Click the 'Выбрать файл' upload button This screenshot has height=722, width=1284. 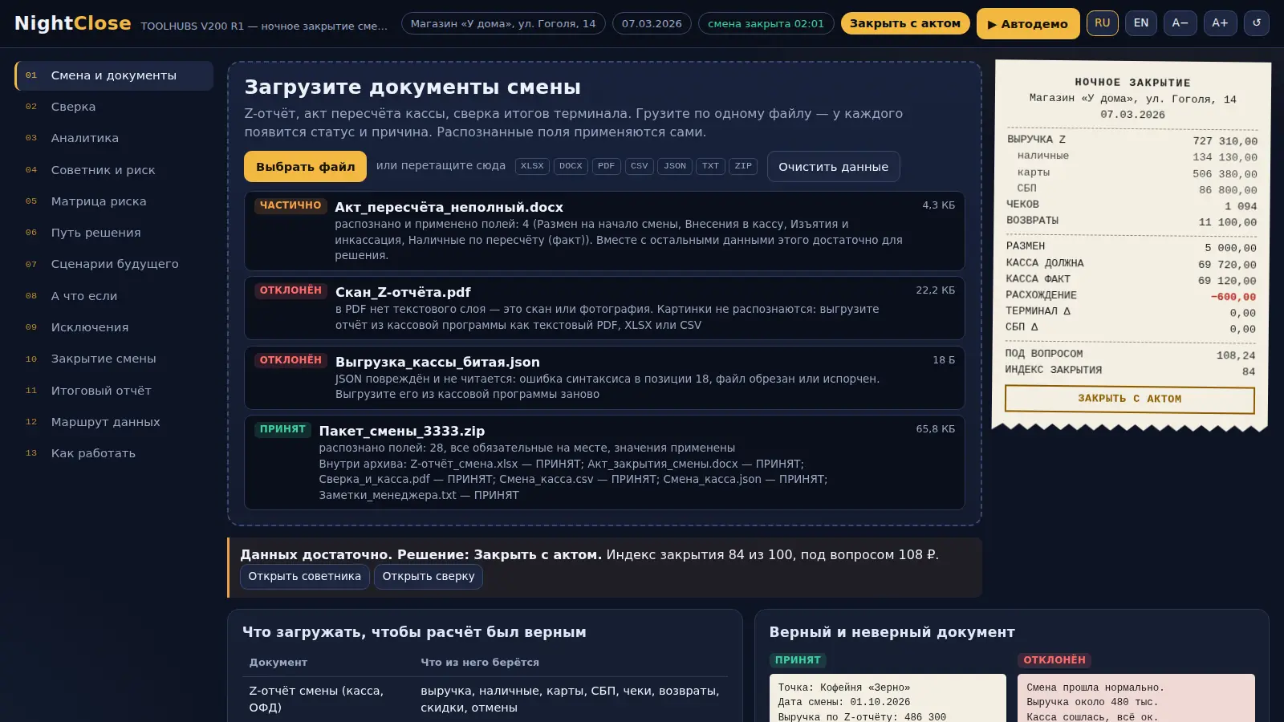tap(305, 167)
